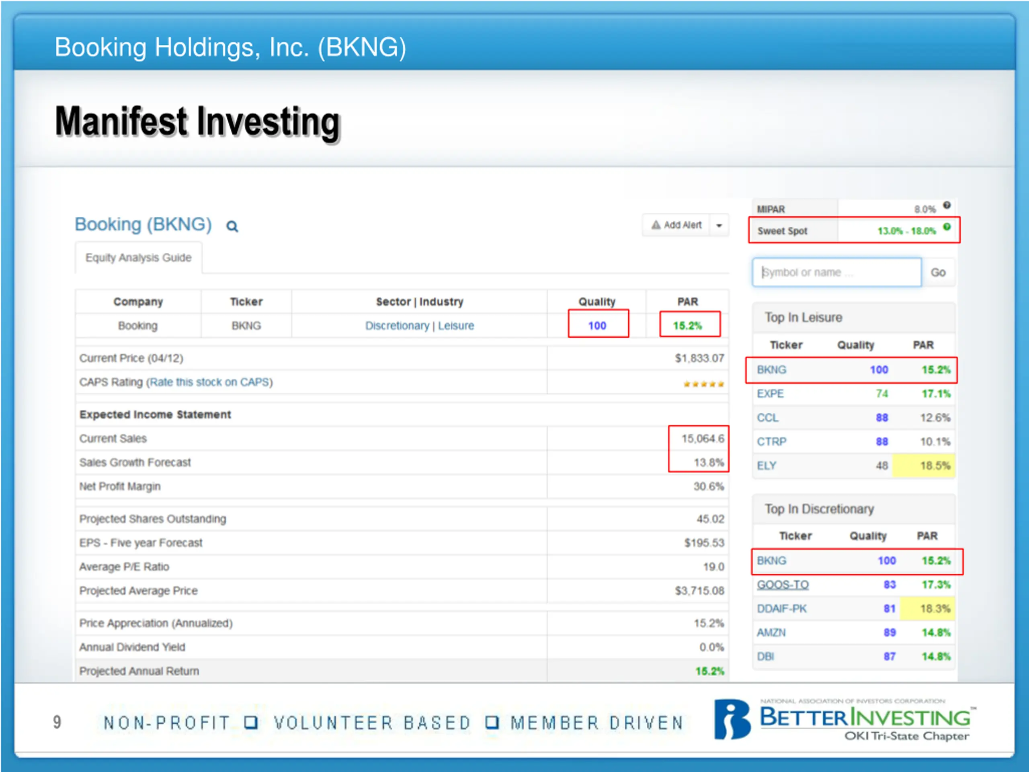Open GOOS-TO ticker in Top In Discretionary
Screen dimensions: 1029x772
(783, 585)
